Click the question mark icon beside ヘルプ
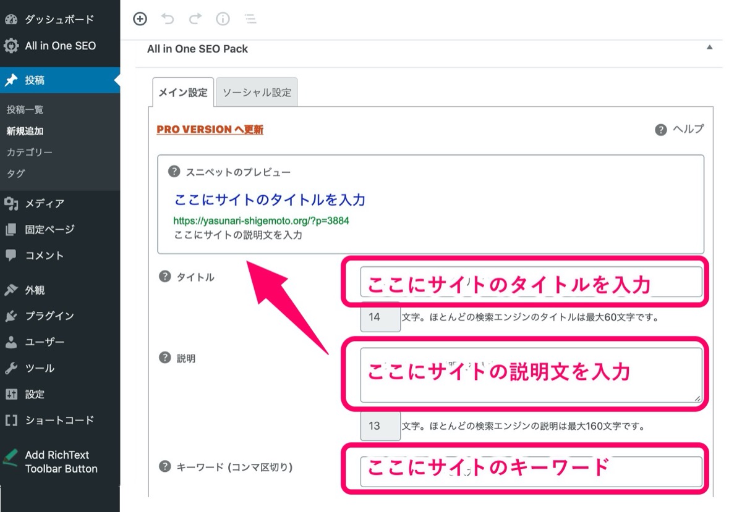 coord(661,130)
